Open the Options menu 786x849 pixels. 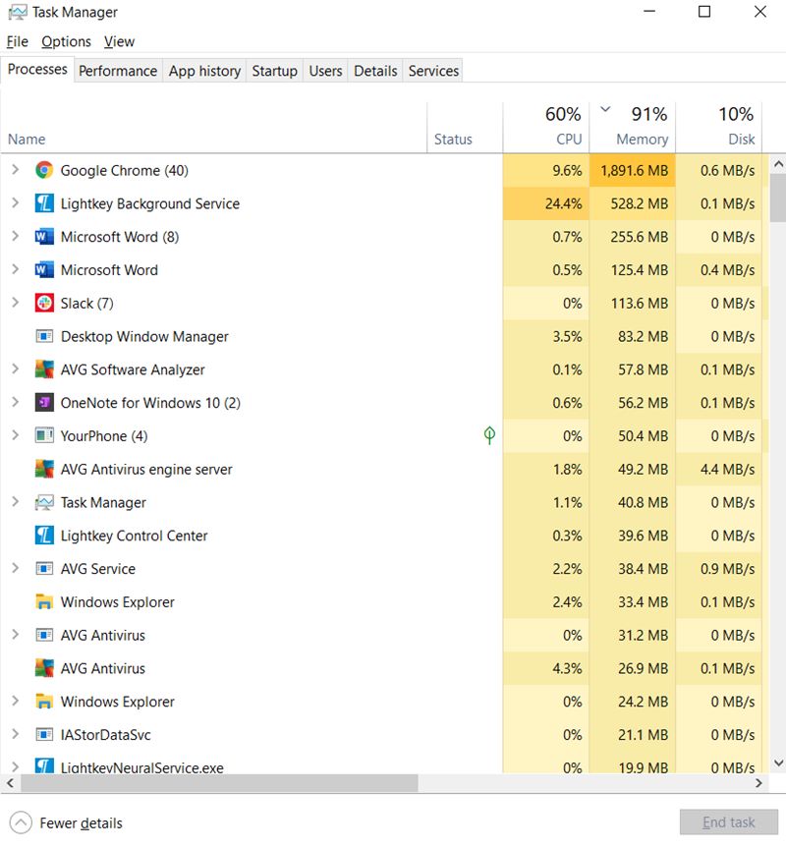click(66, 41)
